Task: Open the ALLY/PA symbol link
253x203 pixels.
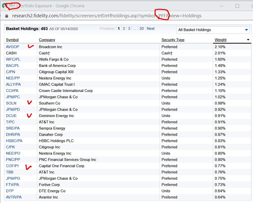Action: pos(13,84)
